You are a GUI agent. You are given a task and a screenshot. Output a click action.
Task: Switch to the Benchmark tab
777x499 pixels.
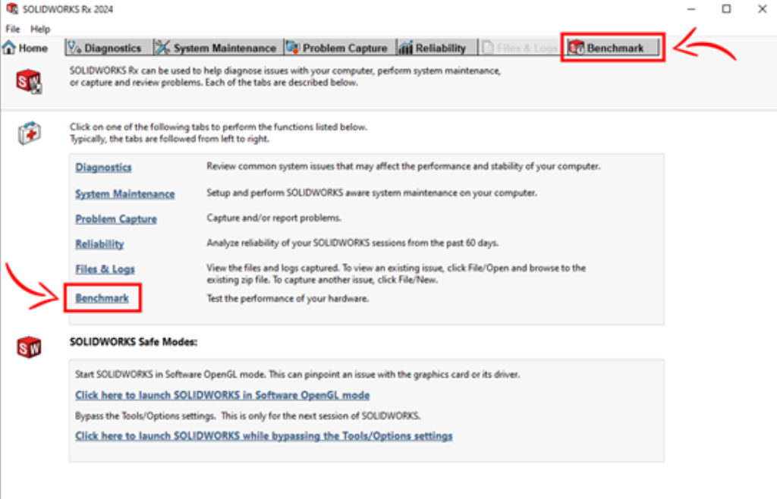click(612, 48)
